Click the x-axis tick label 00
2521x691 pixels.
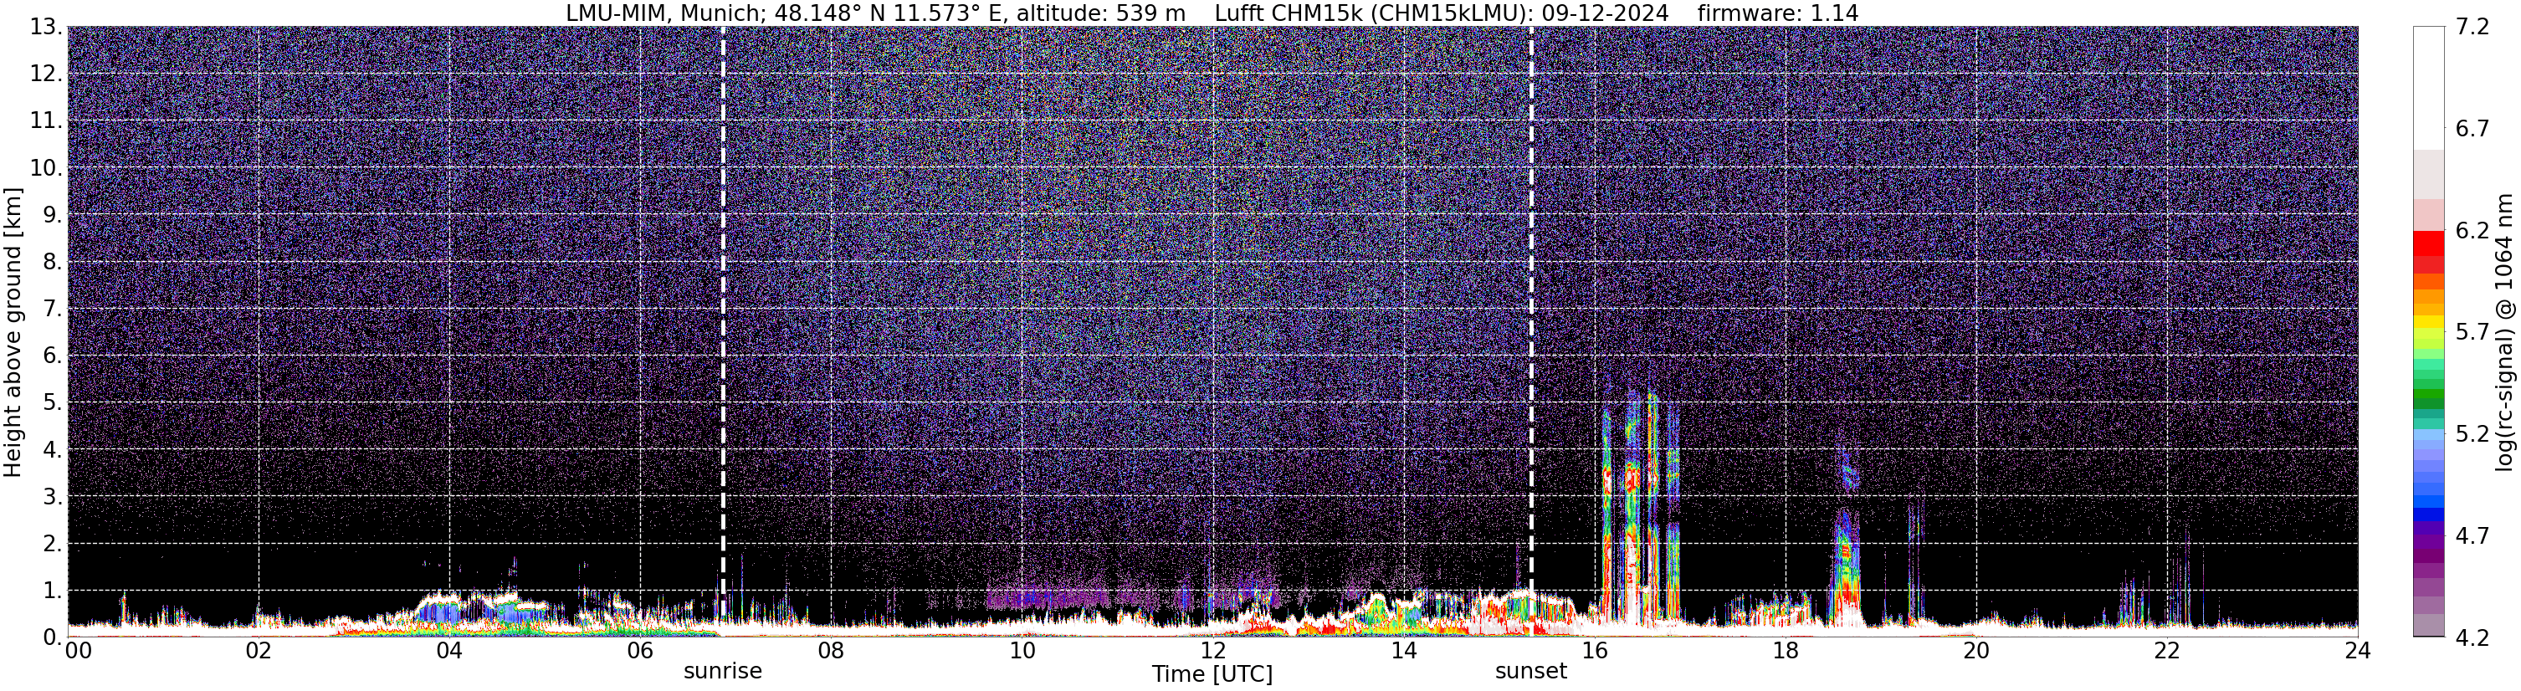[x=79, y=652]
